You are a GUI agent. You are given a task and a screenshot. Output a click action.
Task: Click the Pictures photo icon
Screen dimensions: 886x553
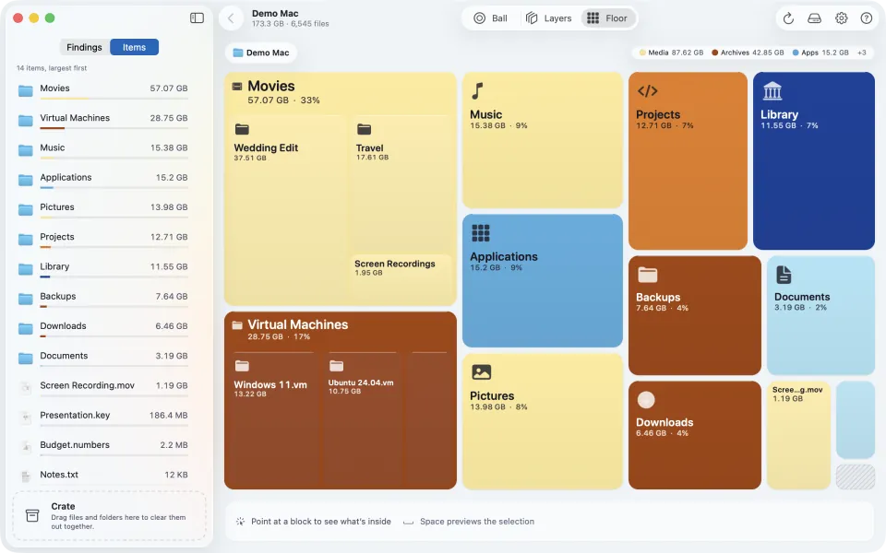(481, 371)
